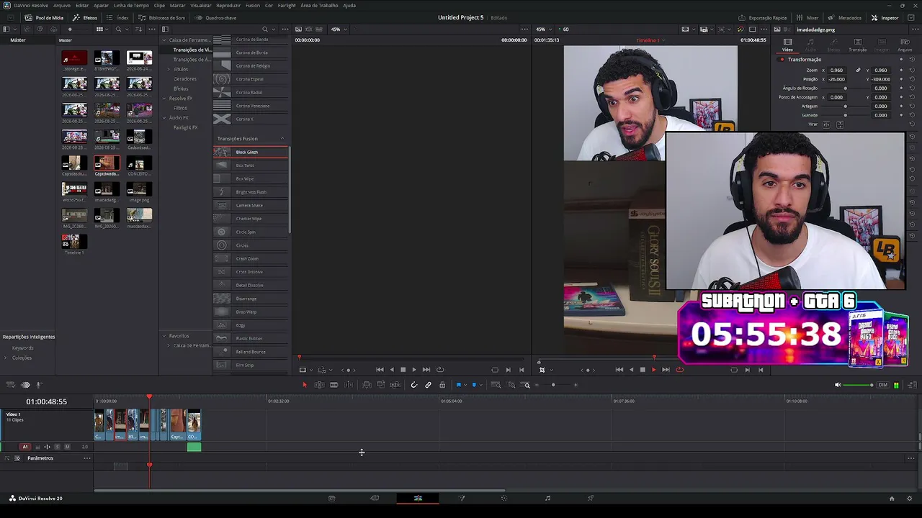The image size is (922, 518).
Task: Switch to Inspector Arquivo tab
Action: (x=905, y=45)
